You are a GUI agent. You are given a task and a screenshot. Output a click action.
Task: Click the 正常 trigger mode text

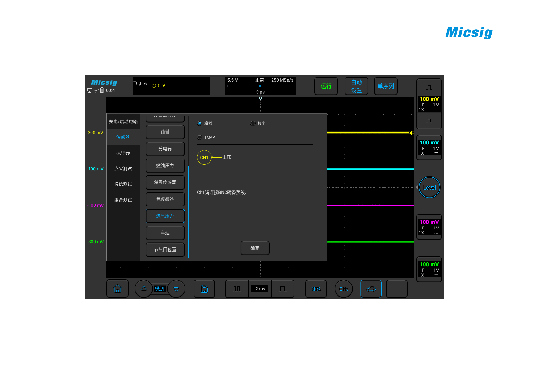(x=259, y=80)
